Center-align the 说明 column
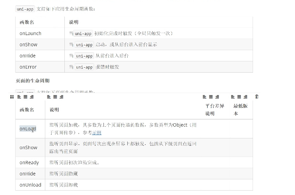This screenshot has height=195, width=295. click(x=55, y=97)
